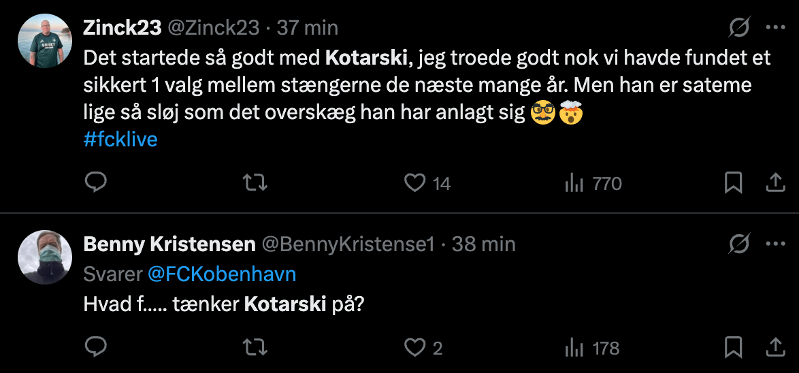Bookmark Zinck23's tweet
The width and height of the screenshot is (799, 373).
click(733, 182)
